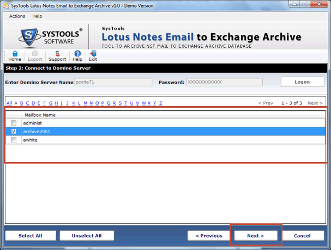Open the Support toolbar icon
This screenshot has height=250, width=331.
click(x=57, y=56)
